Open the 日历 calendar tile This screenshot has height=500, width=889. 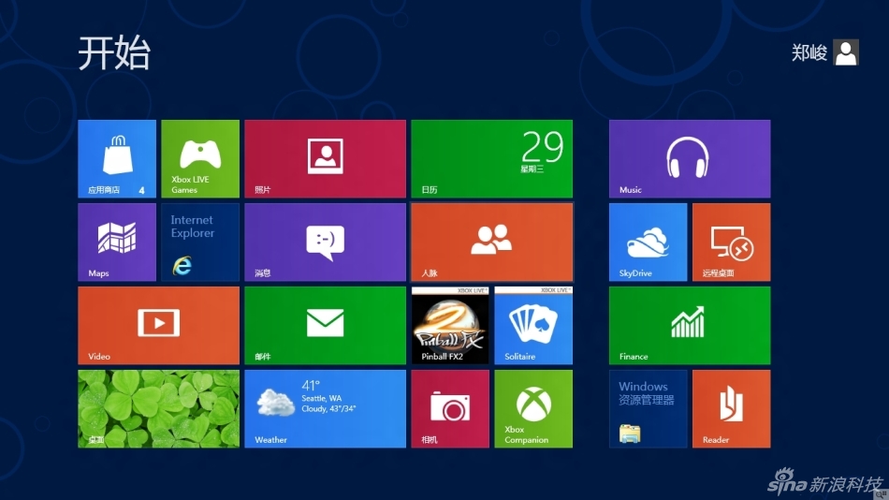pyautogui.click(x=491, y=158)
